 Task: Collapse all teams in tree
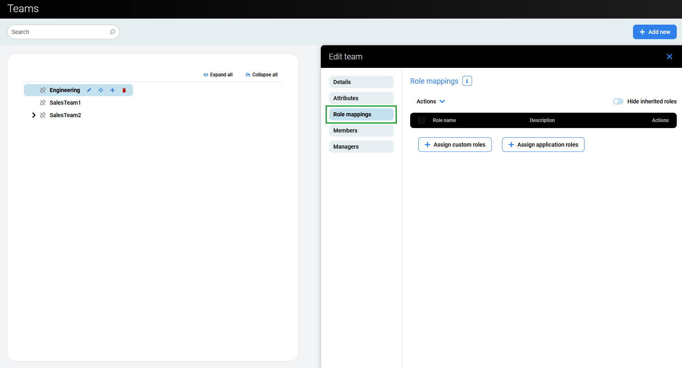point(261,75)
